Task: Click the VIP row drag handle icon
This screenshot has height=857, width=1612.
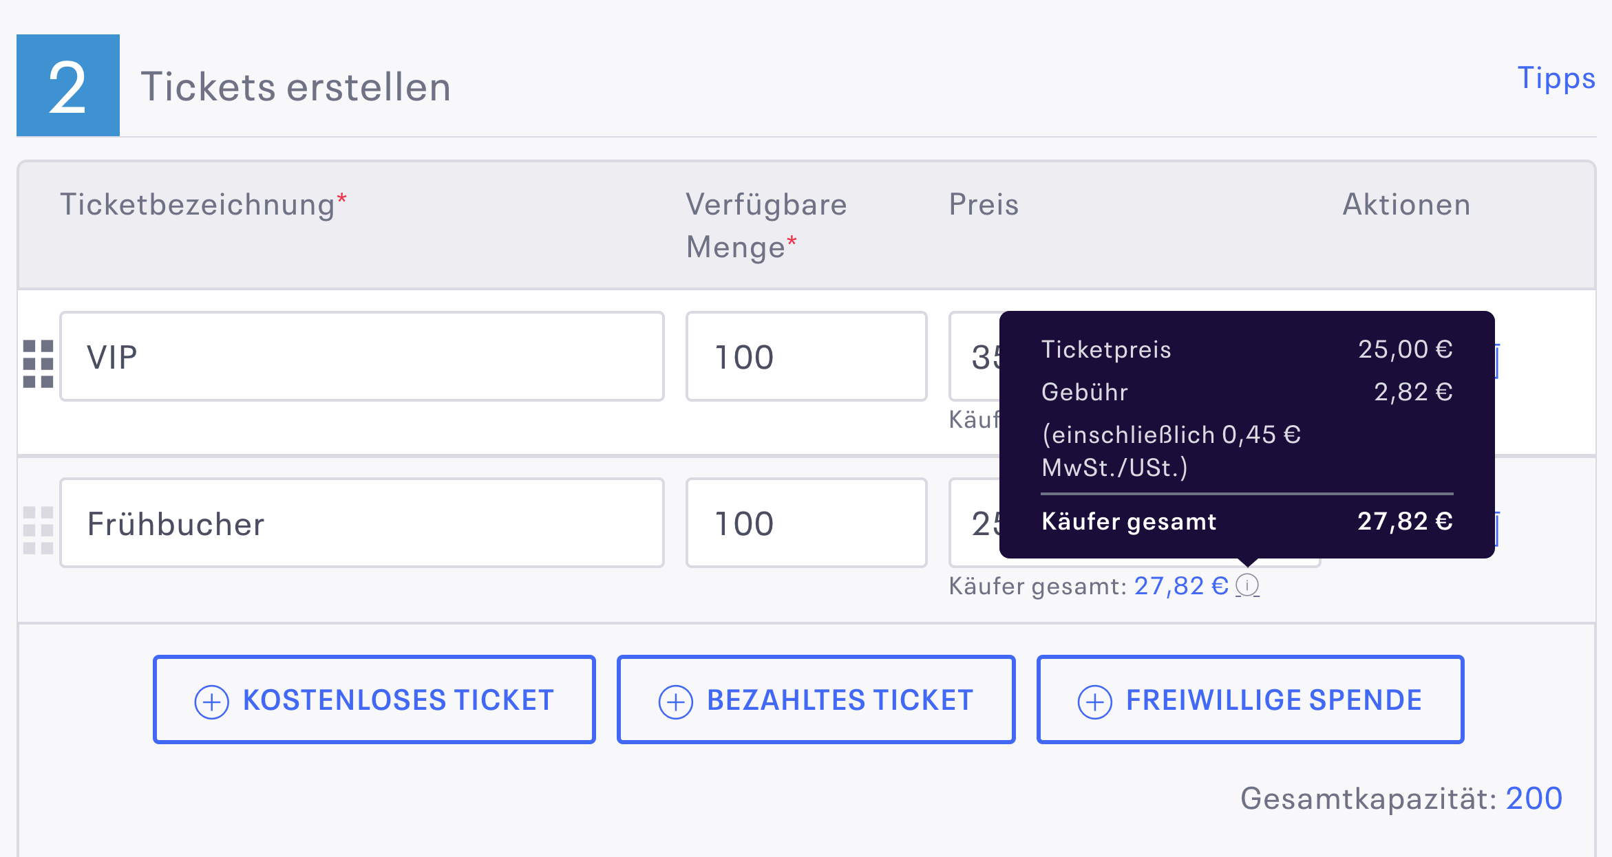Action: coord(38,364)
